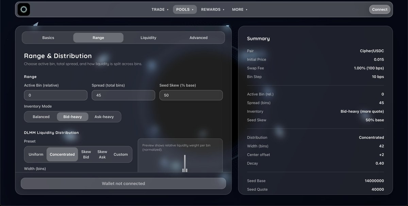Open the TRADE dropdown menu
The width and height of the screenshot is (408, 206).
coord(160,9)
